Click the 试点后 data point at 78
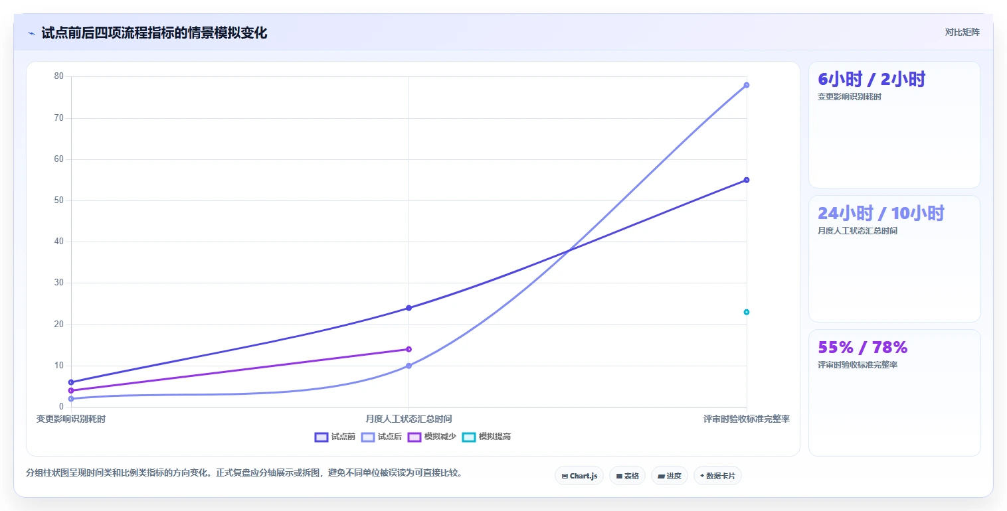1007x511 pixels. (x=747, y=85)
